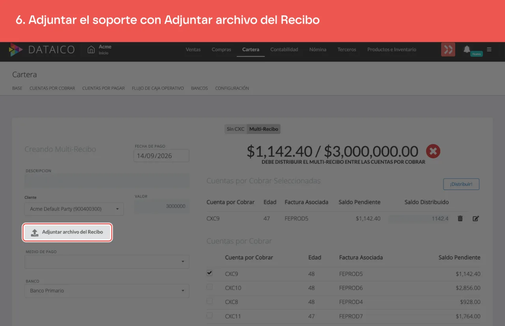Open the notifications bell
Image resolution: width=505 pixels, height=326 pixels.
click(467, 49)
